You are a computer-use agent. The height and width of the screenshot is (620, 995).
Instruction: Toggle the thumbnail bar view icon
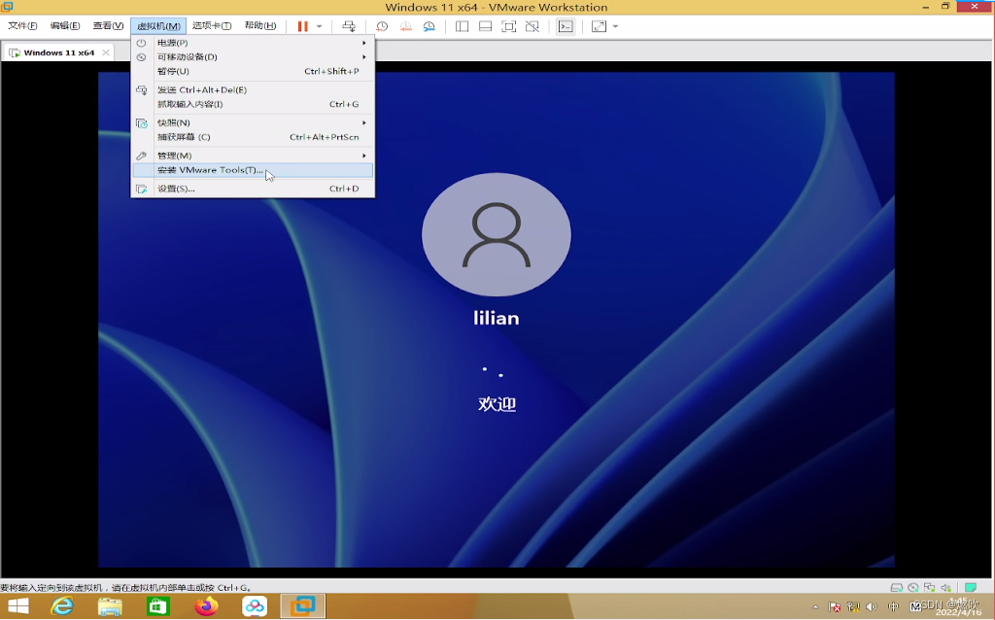click(486, 26)
